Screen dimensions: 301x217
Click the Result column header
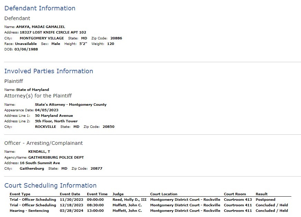pos(262,194)
